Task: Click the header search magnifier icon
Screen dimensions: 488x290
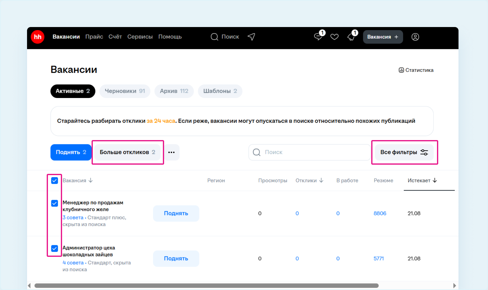Action: [214, 37]
